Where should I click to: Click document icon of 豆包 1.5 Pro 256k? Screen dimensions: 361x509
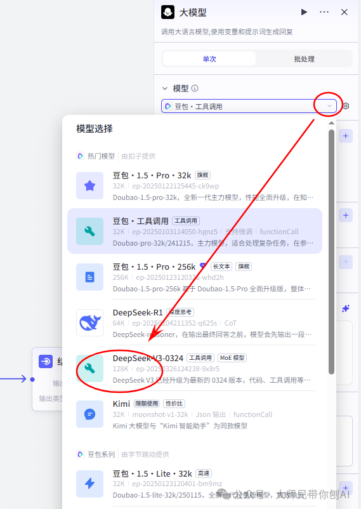[x=89, y=277]
